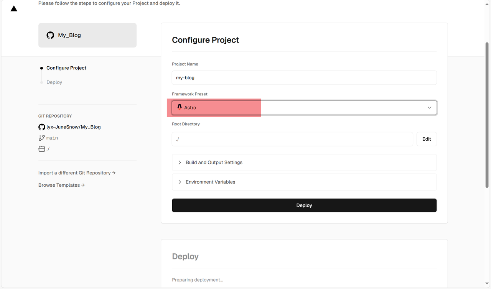Expand Build and Output Settings
The width and height of the screenshot is (491, 289).
point(304,163)
